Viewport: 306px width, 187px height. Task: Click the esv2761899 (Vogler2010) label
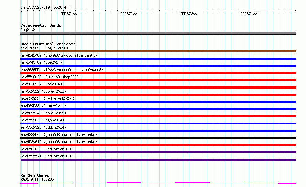pos(44,48)
